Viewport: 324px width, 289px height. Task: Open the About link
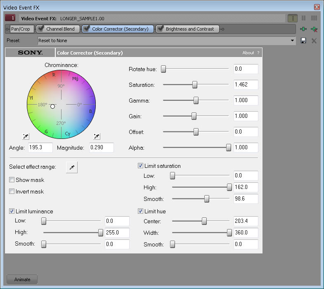click(248, 53)
